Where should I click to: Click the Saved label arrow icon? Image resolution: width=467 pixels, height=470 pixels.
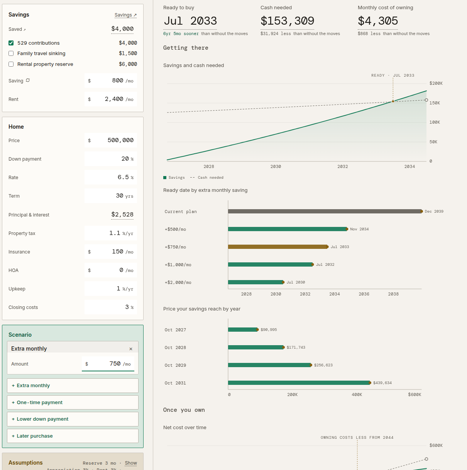click(x=24, y=30)
